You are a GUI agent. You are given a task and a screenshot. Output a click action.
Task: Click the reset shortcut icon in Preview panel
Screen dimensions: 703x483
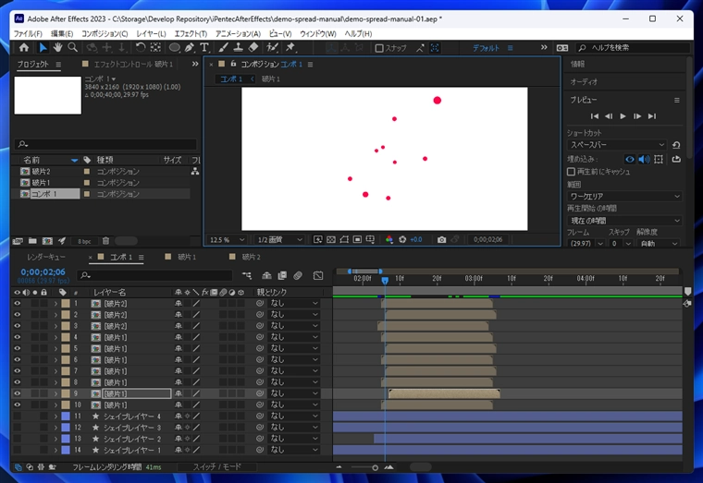pyautogui.click(x=676, y=145)
